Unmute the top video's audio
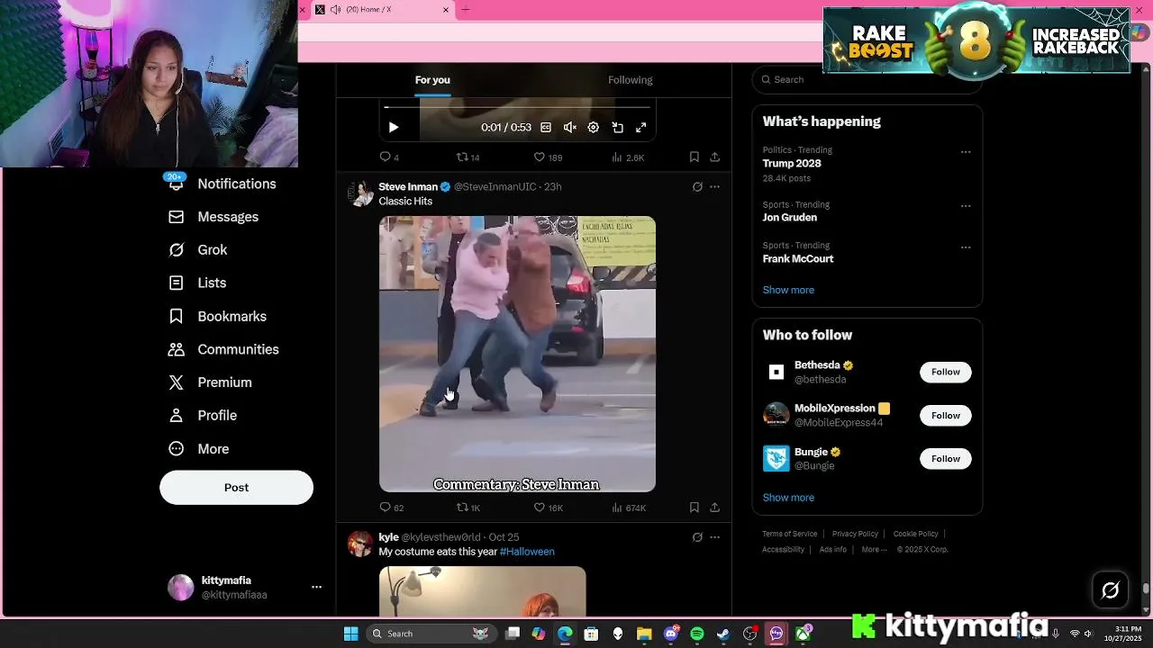Screen dimensions: 1153x648 tap(569, 128)
